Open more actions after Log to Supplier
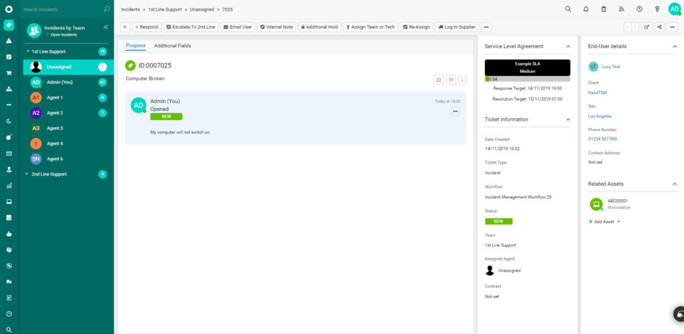The image size is (684, 334). pos(486,27)
